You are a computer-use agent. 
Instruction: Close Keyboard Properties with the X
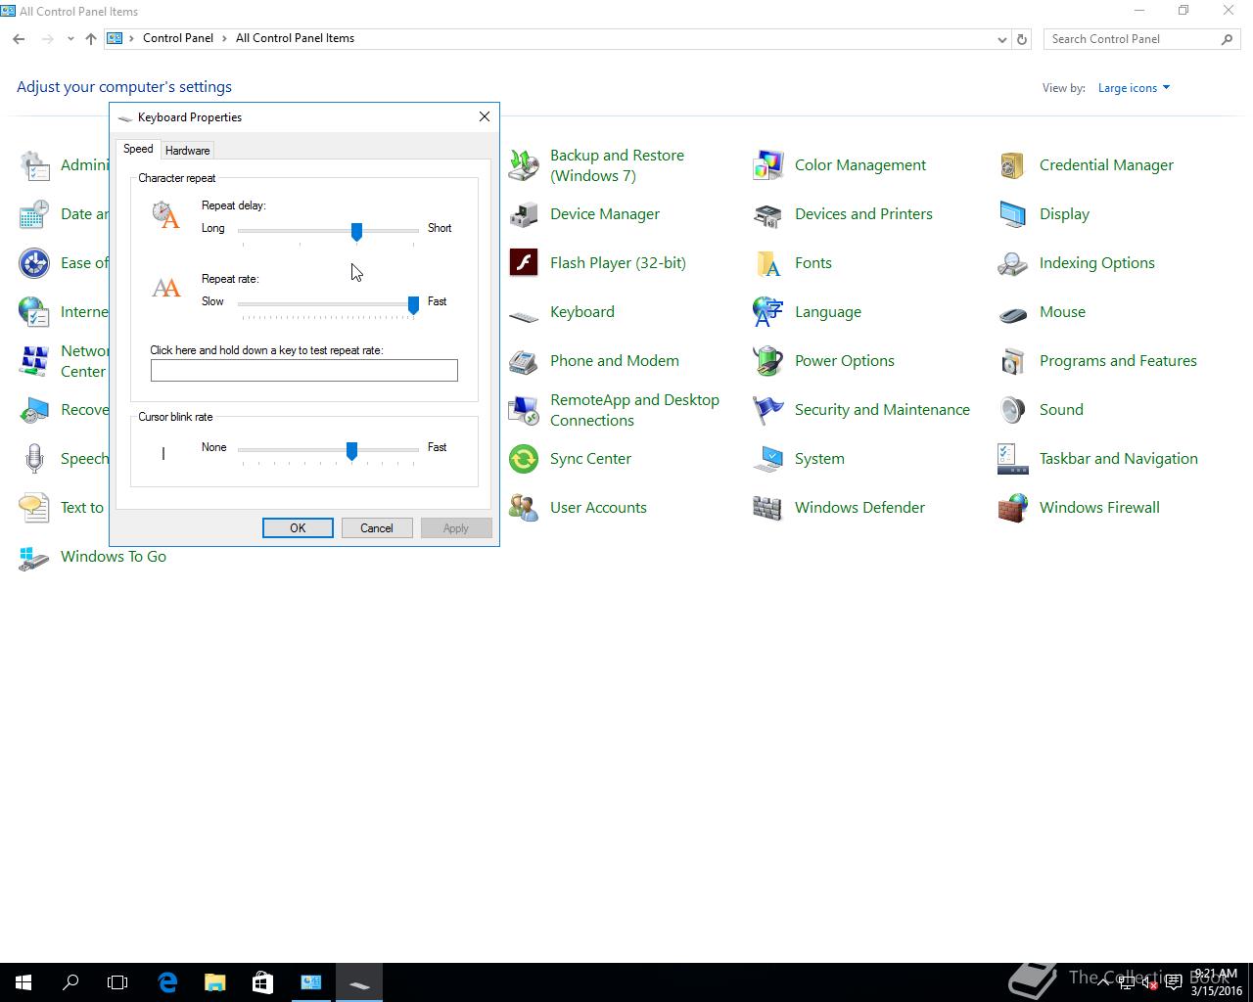point(485,116)
